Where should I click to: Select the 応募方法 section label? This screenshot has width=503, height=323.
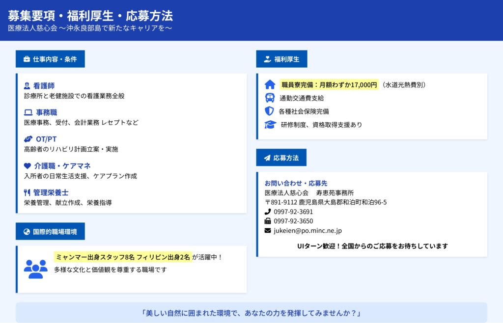(281, 158)
